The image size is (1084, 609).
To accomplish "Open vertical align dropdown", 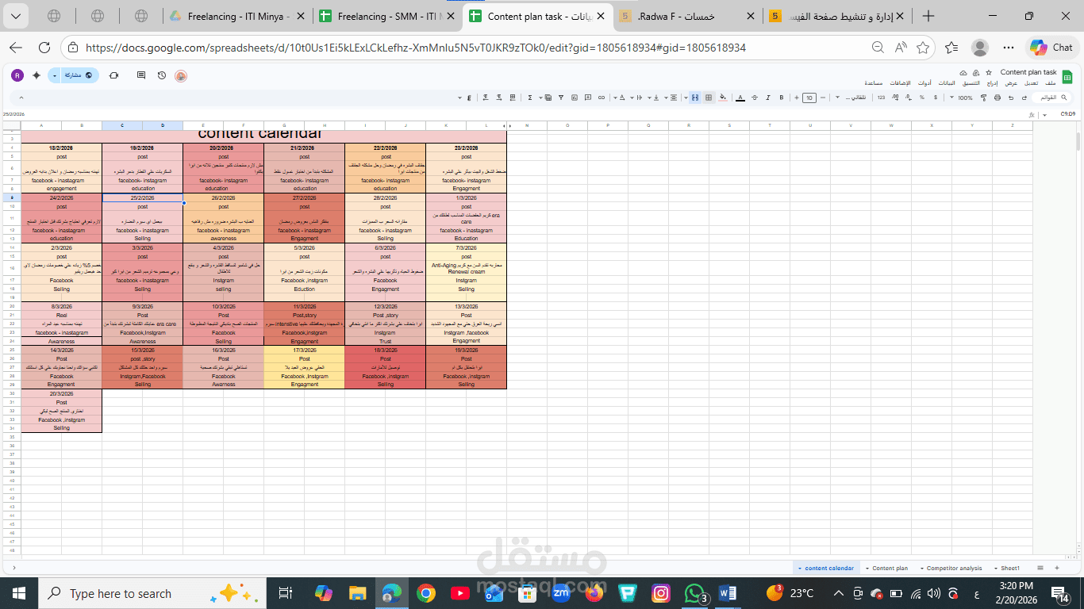I will click(653, 98).
